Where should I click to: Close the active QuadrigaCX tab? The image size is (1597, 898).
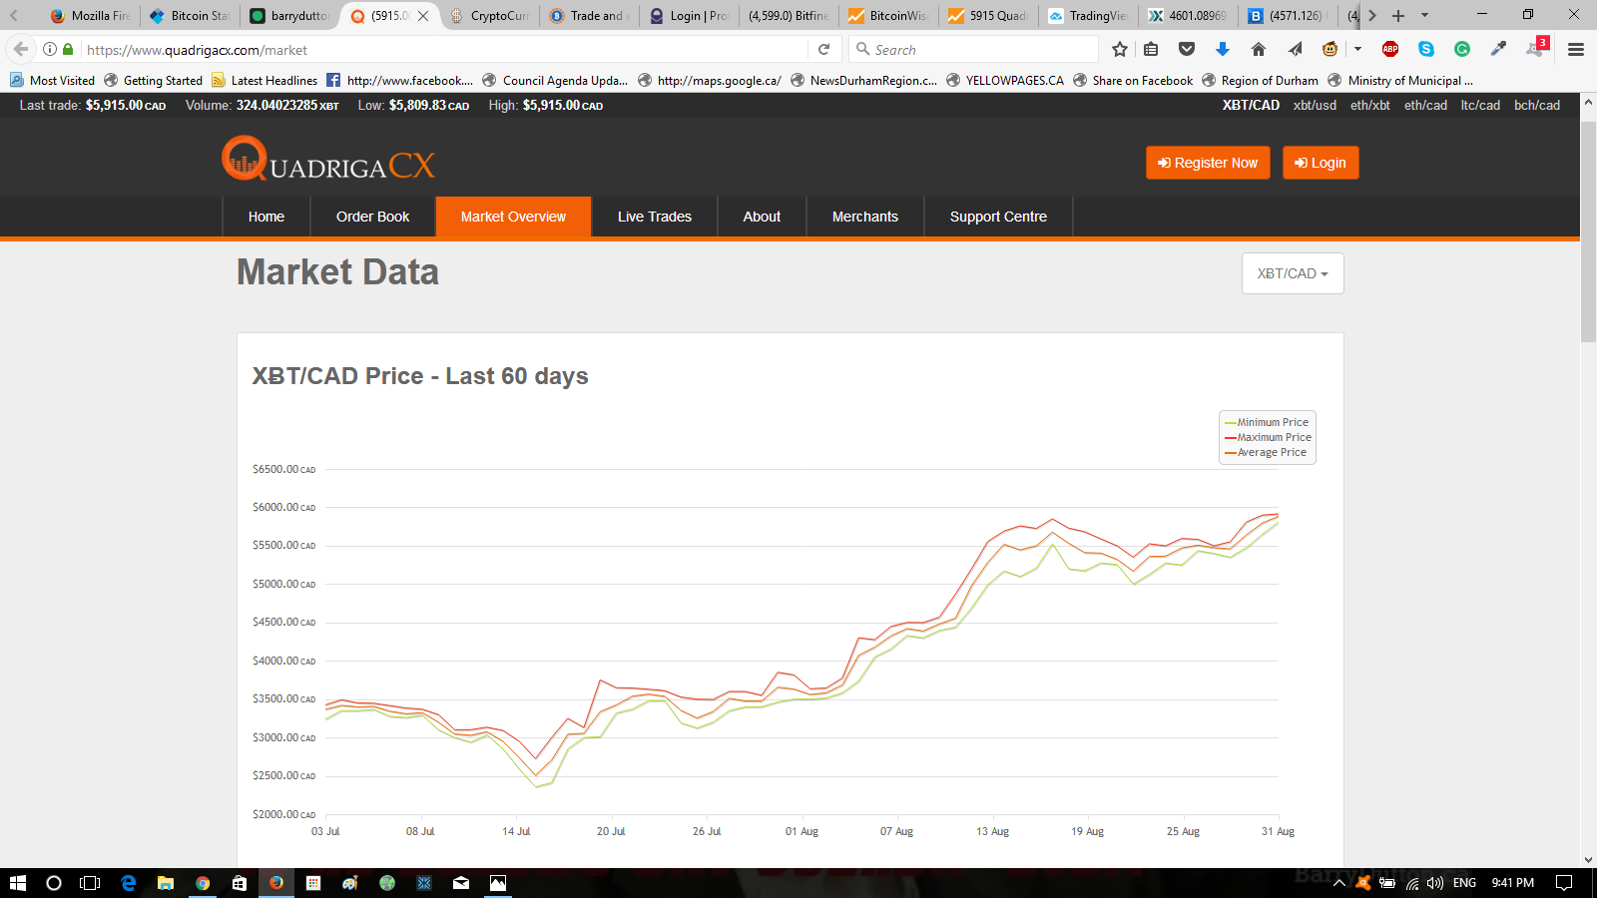click(x=423, y=15)
